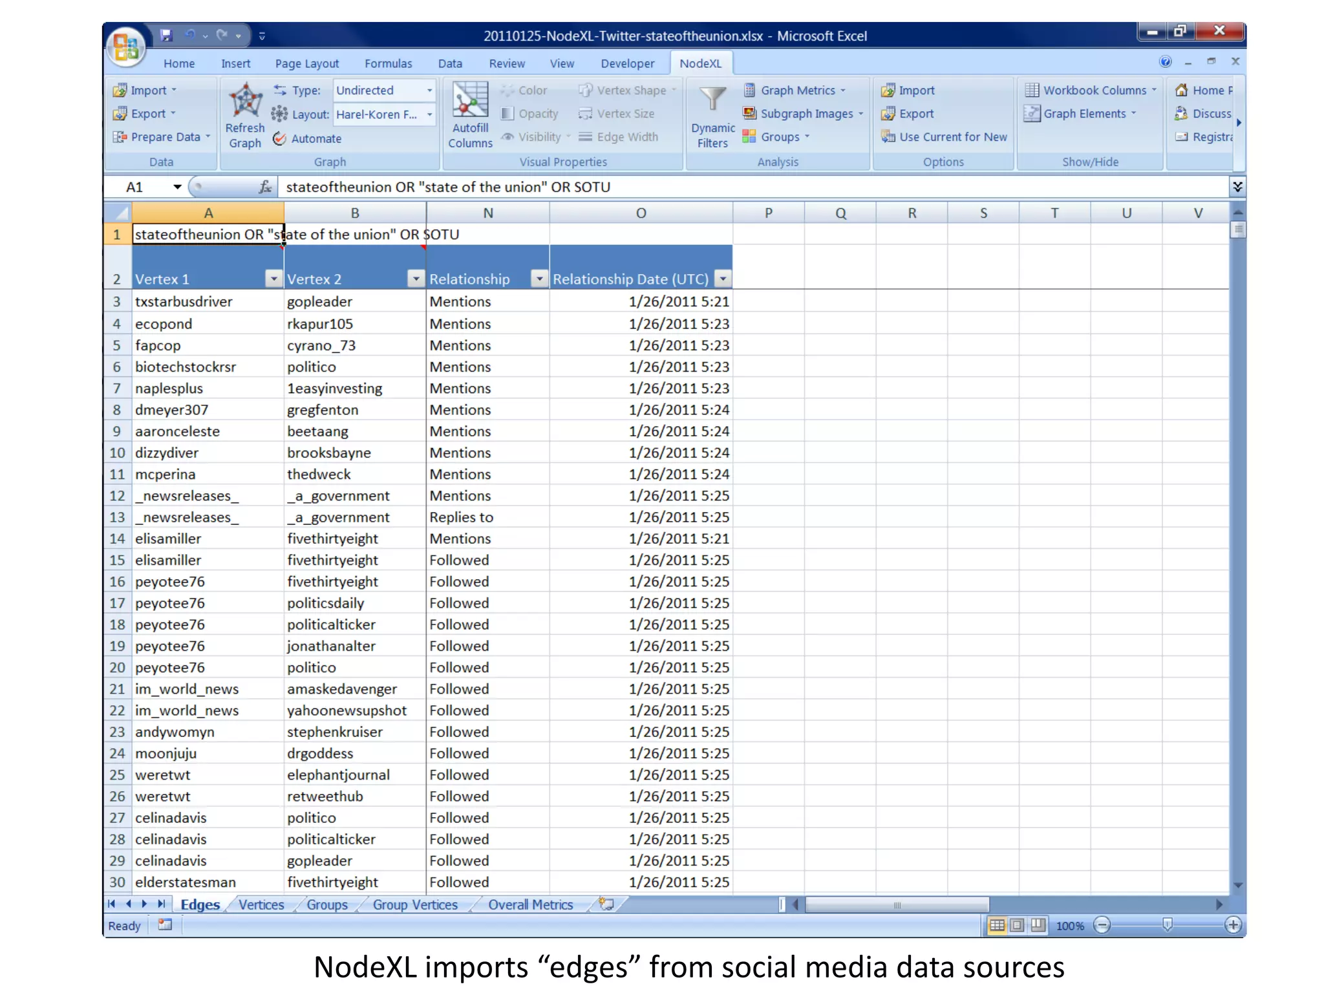Click Use Current for New icon
This screenshot has height=993, width=1324.
888,137
